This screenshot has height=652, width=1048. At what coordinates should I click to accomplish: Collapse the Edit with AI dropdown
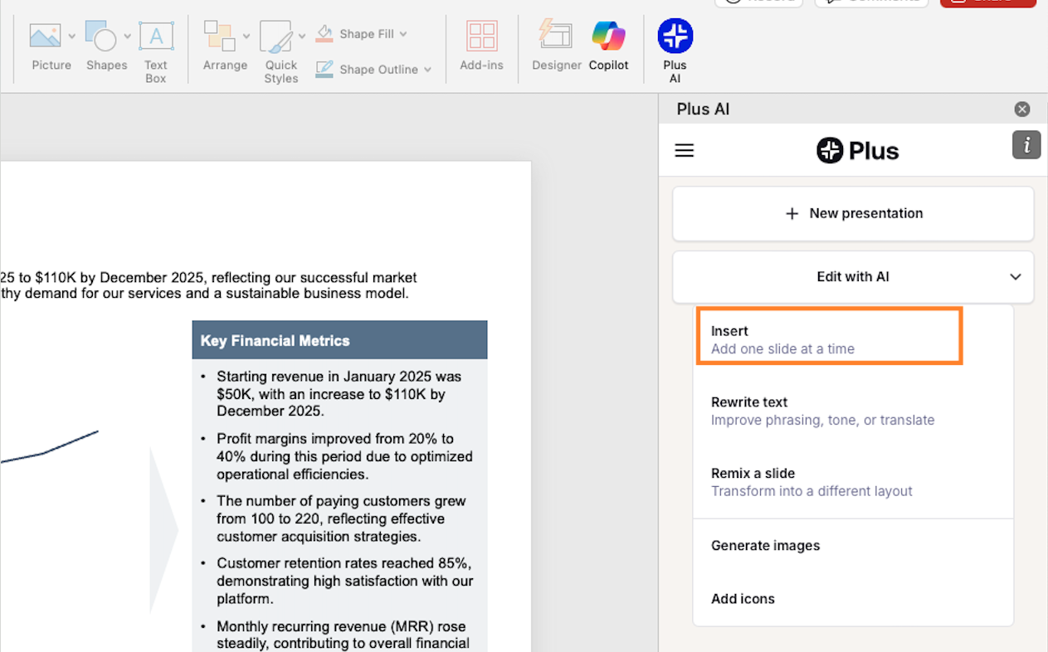point(1016,277)
